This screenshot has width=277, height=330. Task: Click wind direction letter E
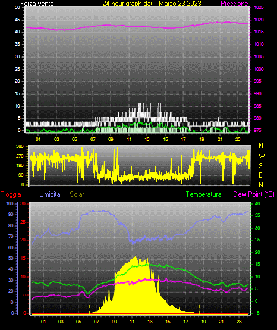(x=260, y=175)
